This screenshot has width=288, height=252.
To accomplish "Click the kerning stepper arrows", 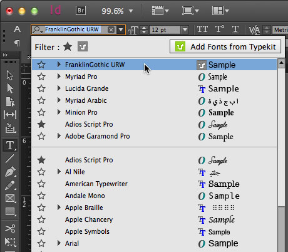I will coord(267,29).
